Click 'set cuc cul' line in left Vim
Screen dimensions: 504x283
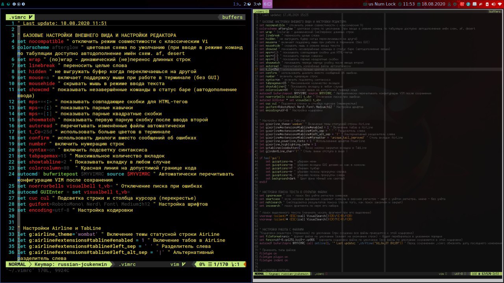107,198
